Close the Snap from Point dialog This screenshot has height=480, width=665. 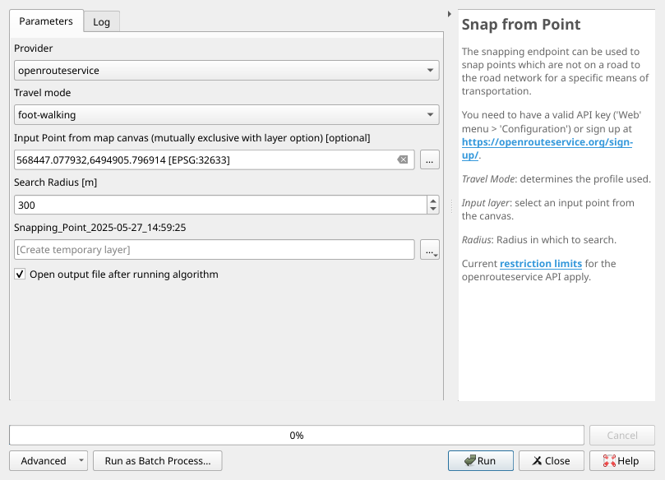(x=551, y=461)
